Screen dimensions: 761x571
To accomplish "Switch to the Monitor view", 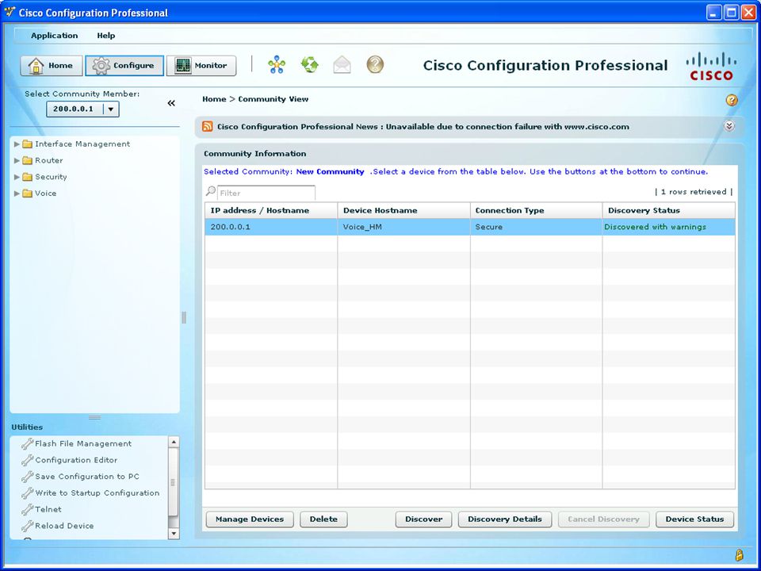I will 201,66.
